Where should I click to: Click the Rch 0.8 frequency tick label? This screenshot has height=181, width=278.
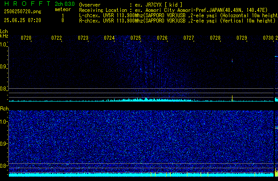[x=4, y=166]
